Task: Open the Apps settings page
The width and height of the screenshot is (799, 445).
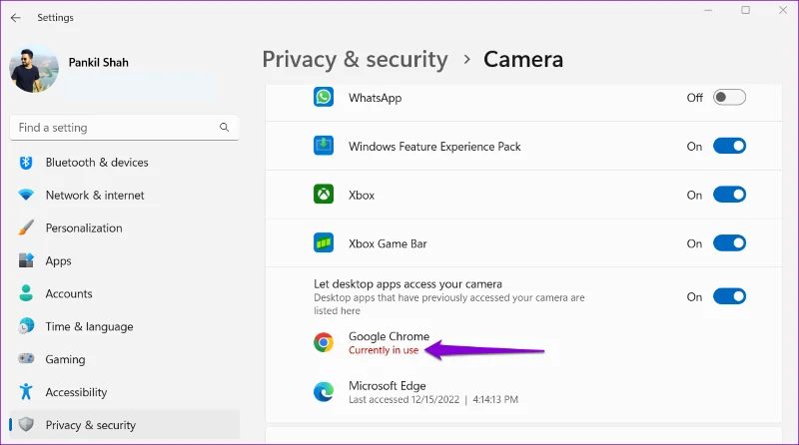Action: (x=124, y=260)
